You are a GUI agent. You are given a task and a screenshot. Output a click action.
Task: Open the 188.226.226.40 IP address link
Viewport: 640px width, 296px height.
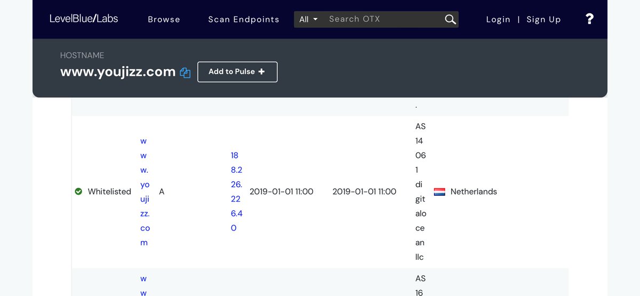236,191
